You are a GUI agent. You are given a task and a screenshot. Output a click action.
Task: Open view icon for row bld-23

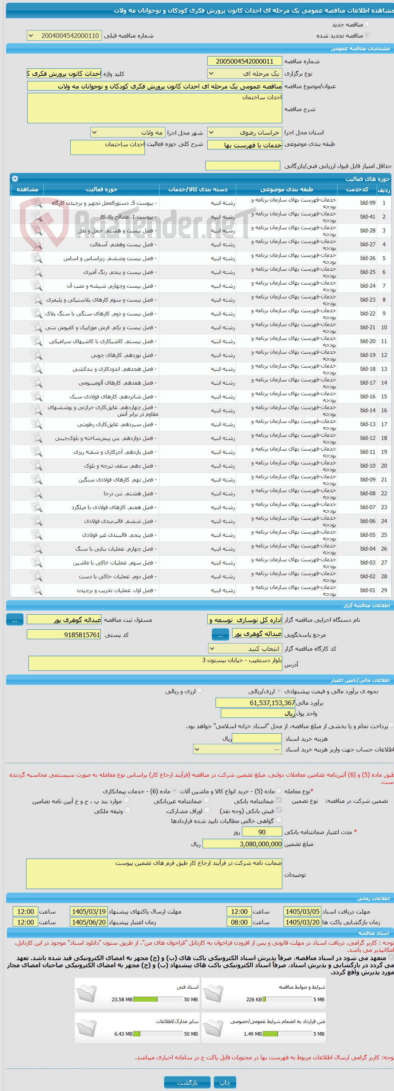[36, 300]
